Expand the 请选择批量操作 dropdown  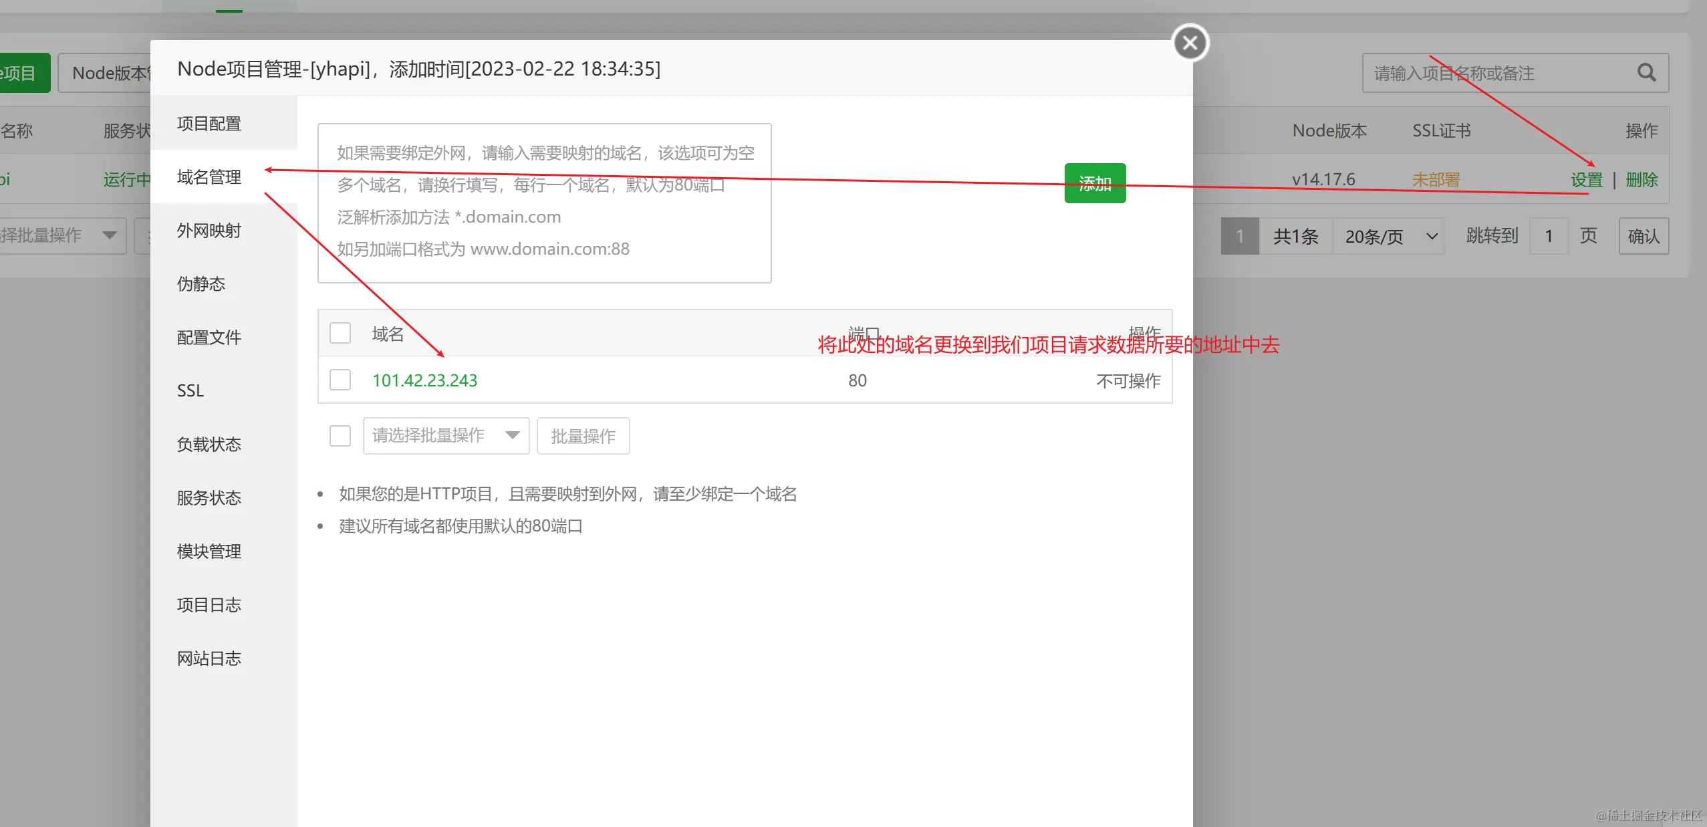click(446, 436)
